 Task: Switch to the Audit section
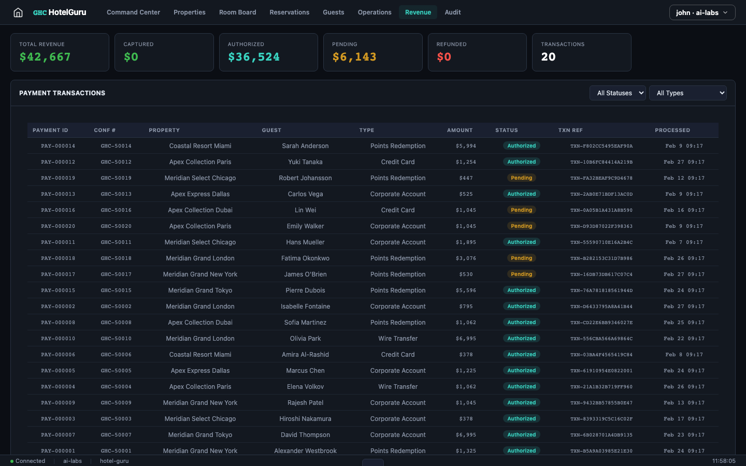pyautogui.click(x=453, y=12)
